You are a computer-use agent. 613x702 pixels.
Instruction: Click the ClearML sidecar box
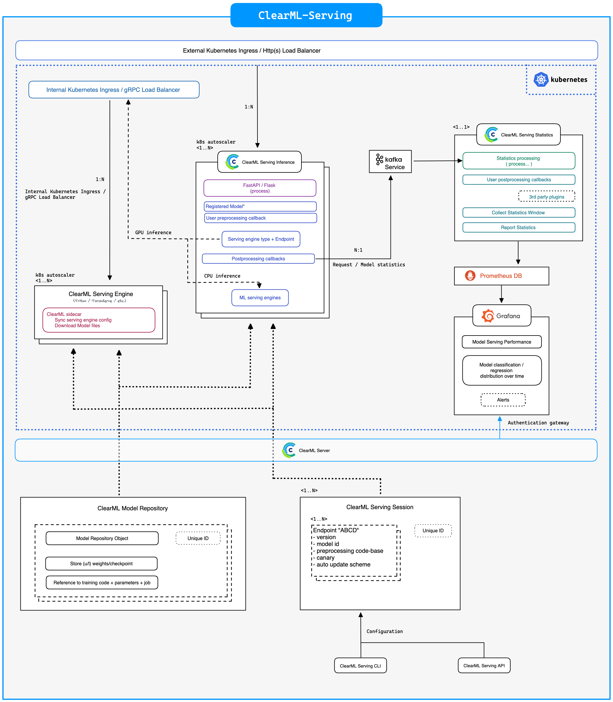[x=99, y=320]
